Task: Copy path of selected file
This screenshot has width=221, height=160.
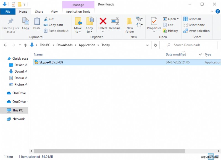Action: tap(53, 25)
